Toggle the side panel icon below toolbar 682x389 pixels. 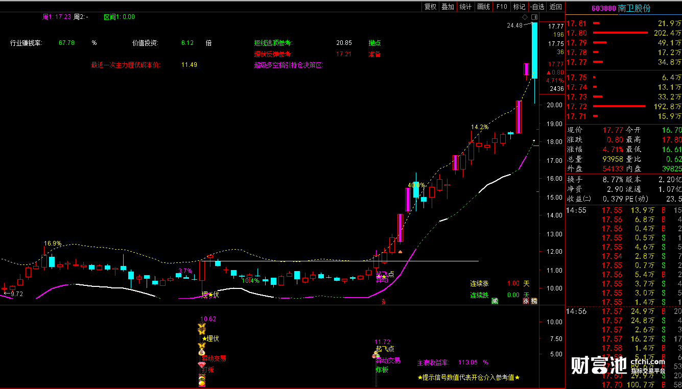pos(534,17)
